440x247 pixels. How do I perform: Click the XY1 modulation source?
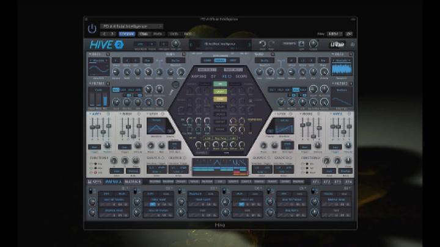(315, 182)
